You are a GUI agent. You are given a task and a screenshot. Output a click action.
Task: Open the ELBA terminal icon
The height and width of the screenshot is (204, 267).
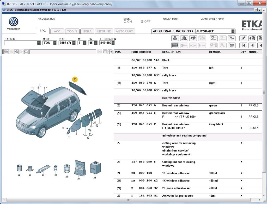click(214, 38)
